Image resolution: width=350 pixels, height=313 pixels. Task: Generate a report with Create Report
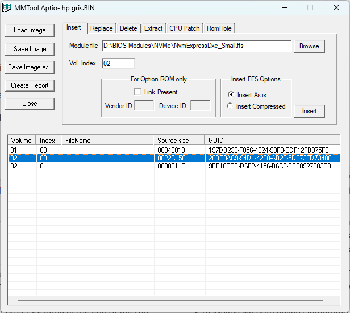click(30, 85)
